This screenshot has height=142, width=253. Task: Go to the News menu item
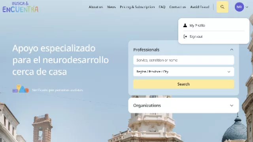tap(111, 7)
